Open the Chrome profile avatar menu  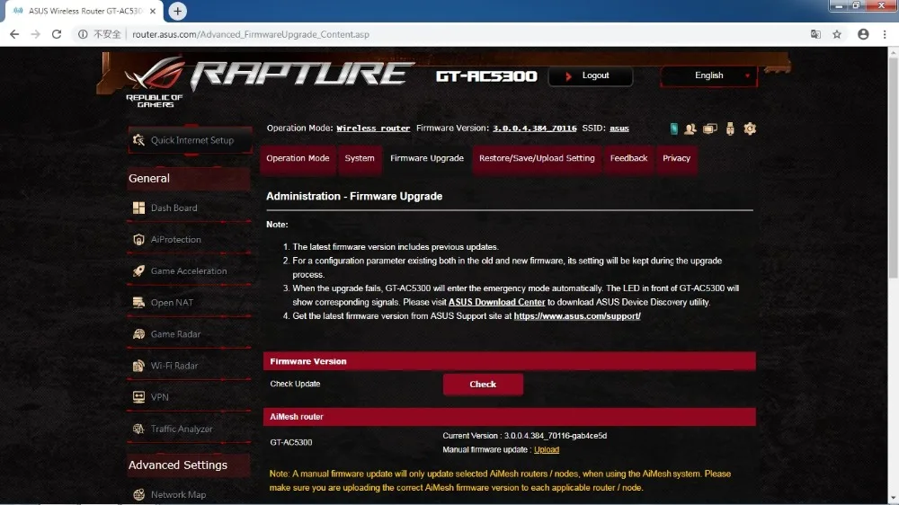pyautogui.click(x=863, y=34)
